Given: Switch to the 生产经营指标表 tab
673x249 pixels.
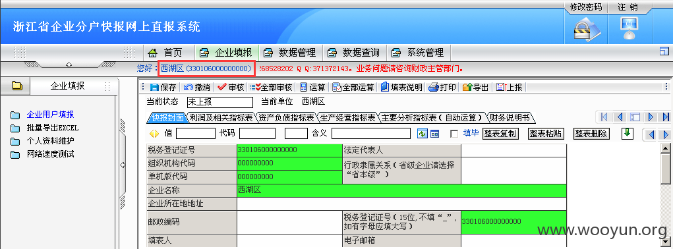Looking at the screenshot, I should pos(347,117).
